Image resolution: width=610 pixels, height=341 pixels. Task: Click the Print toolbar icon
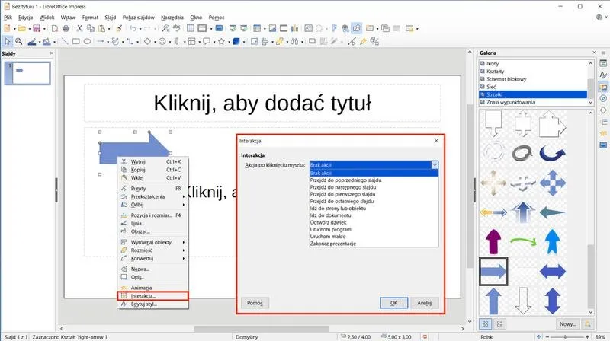[x=66, y=28]
